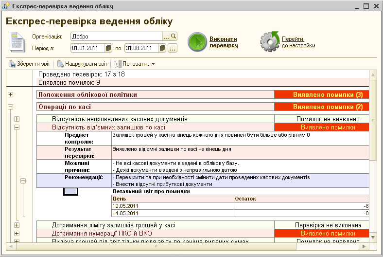Collapse Операції по касі section
The image size is (383, 257).
pos(10,107)
